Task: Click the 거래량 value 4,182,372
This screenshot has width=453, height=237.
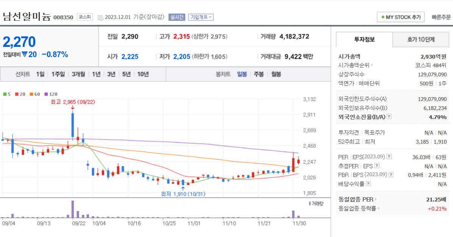Action: tap(294, 37)
